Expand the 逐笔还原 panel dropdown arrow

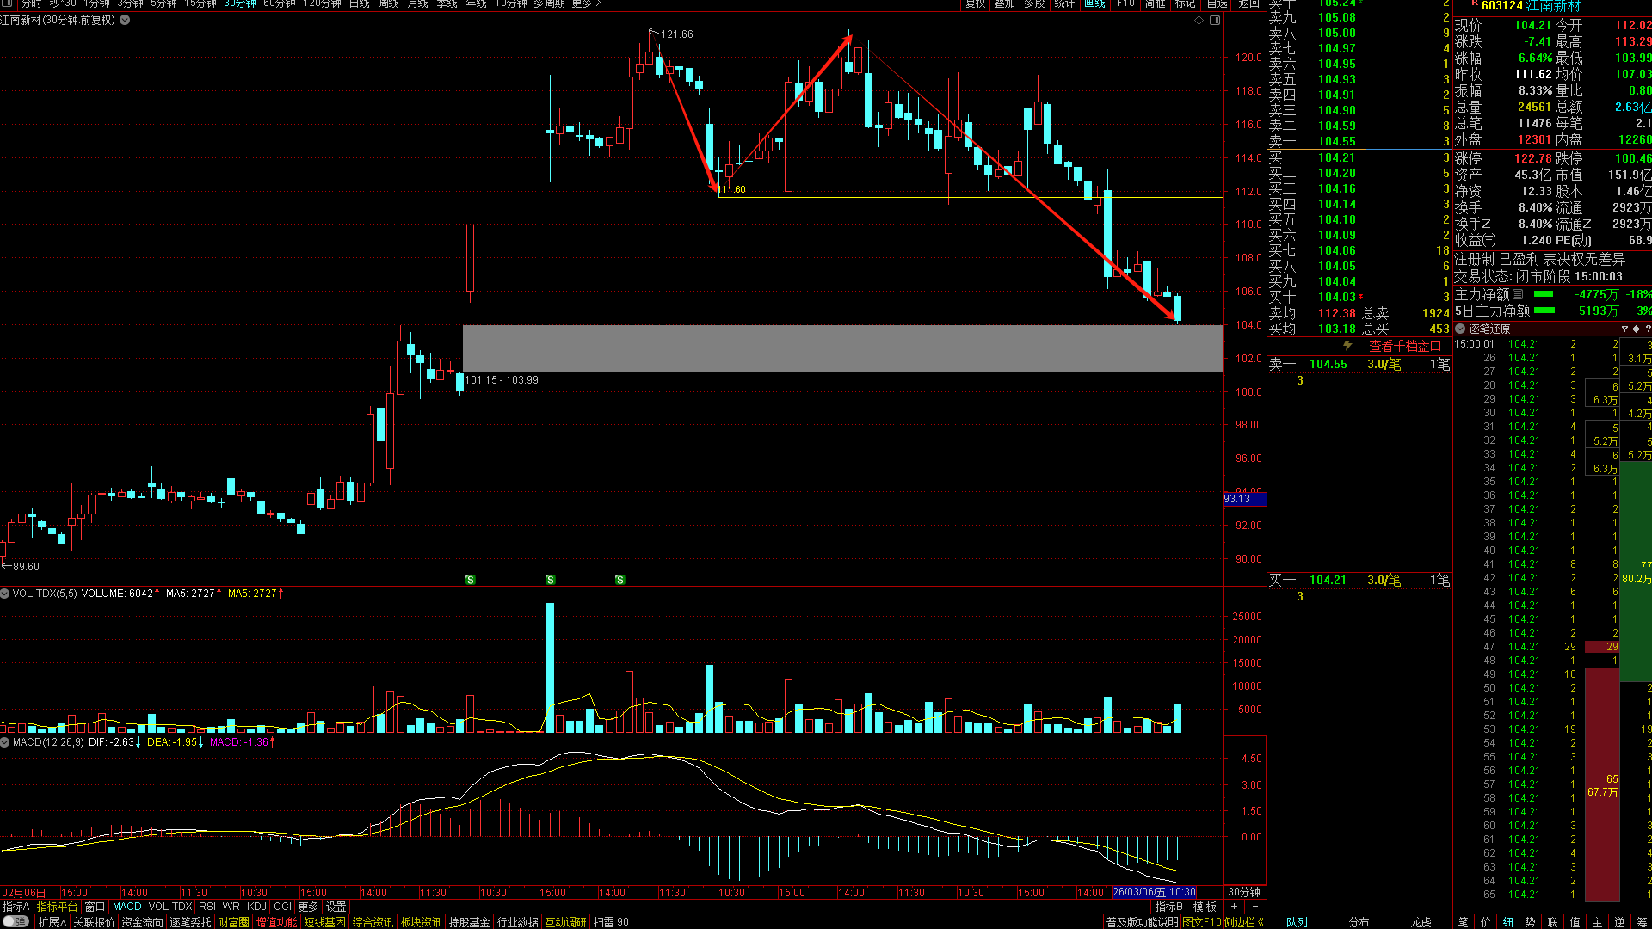tap(1460, 329)
